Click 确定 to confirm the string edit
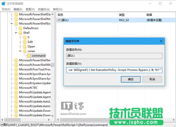 tap(131, 79)
